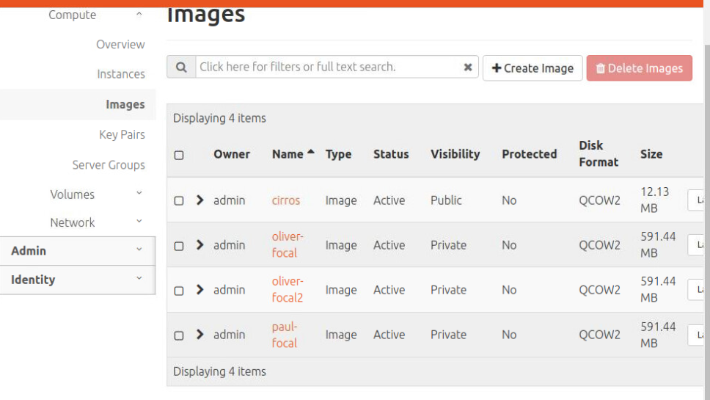The height and width of the screenshot is (400, 710).
Task: Expand details for the oliver-focal row
Action: tap(200, 245)
